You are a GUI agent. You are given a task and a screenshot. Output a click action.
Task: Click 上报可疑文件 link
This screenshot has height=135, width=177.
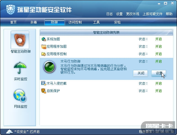[x=152, y=14]
